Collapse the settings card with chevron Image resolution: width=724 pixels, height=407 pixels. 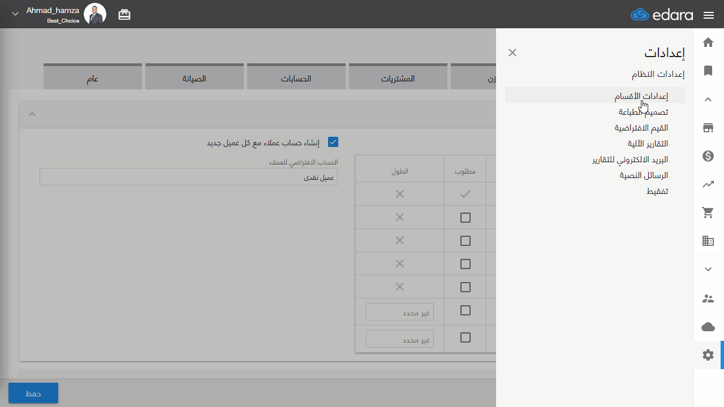[x=32, y=114]
